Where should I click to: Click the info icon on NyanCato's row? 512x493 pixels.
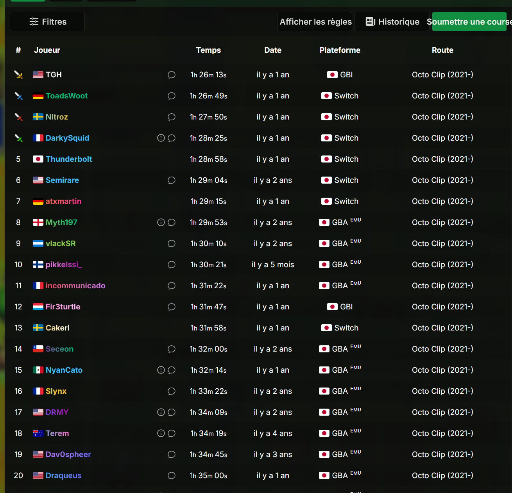161,370
